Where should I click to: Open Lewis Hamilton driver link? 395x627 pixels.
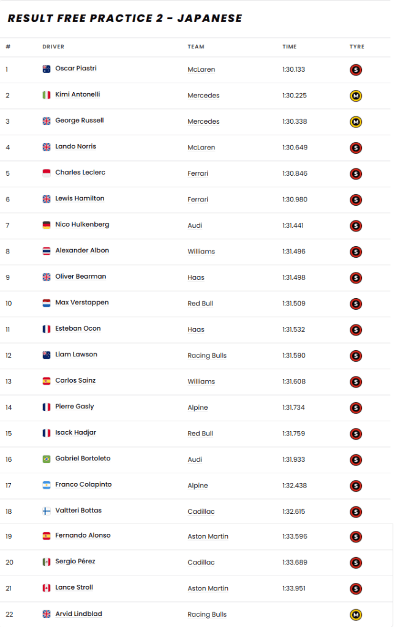tap(80, 198)
